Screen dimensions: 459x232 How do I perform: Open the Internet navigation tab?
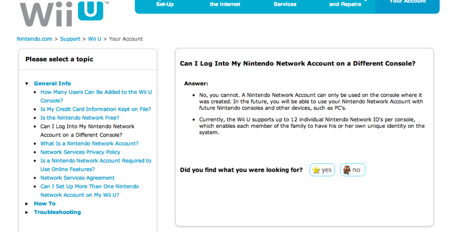225,4
